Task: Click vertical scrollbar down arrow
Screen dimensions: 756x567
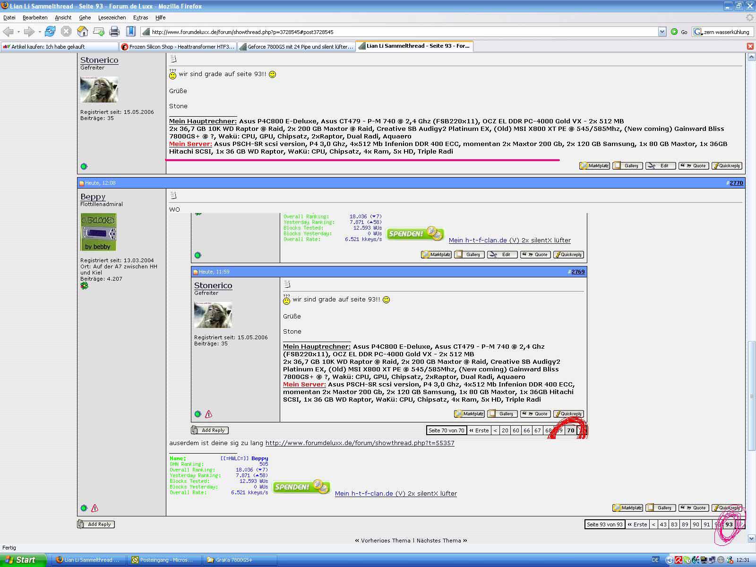Action: click(751, 538)
